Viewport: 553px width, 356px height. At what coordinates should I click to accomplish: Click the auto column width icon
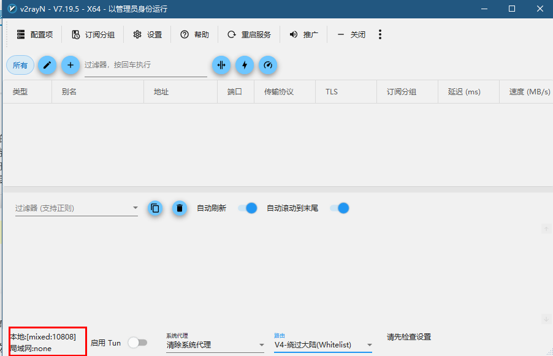(x=221, y=65)
